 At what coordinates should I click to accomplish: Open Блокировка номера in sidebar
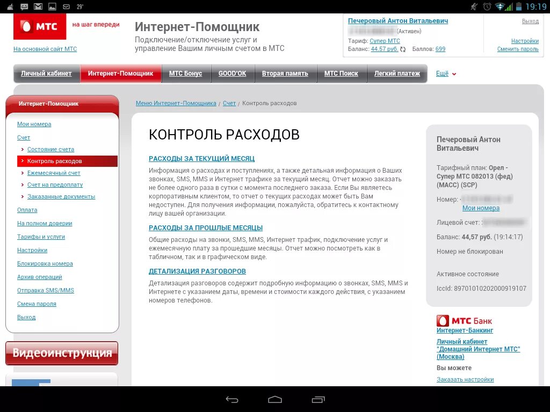pos(45,263)
